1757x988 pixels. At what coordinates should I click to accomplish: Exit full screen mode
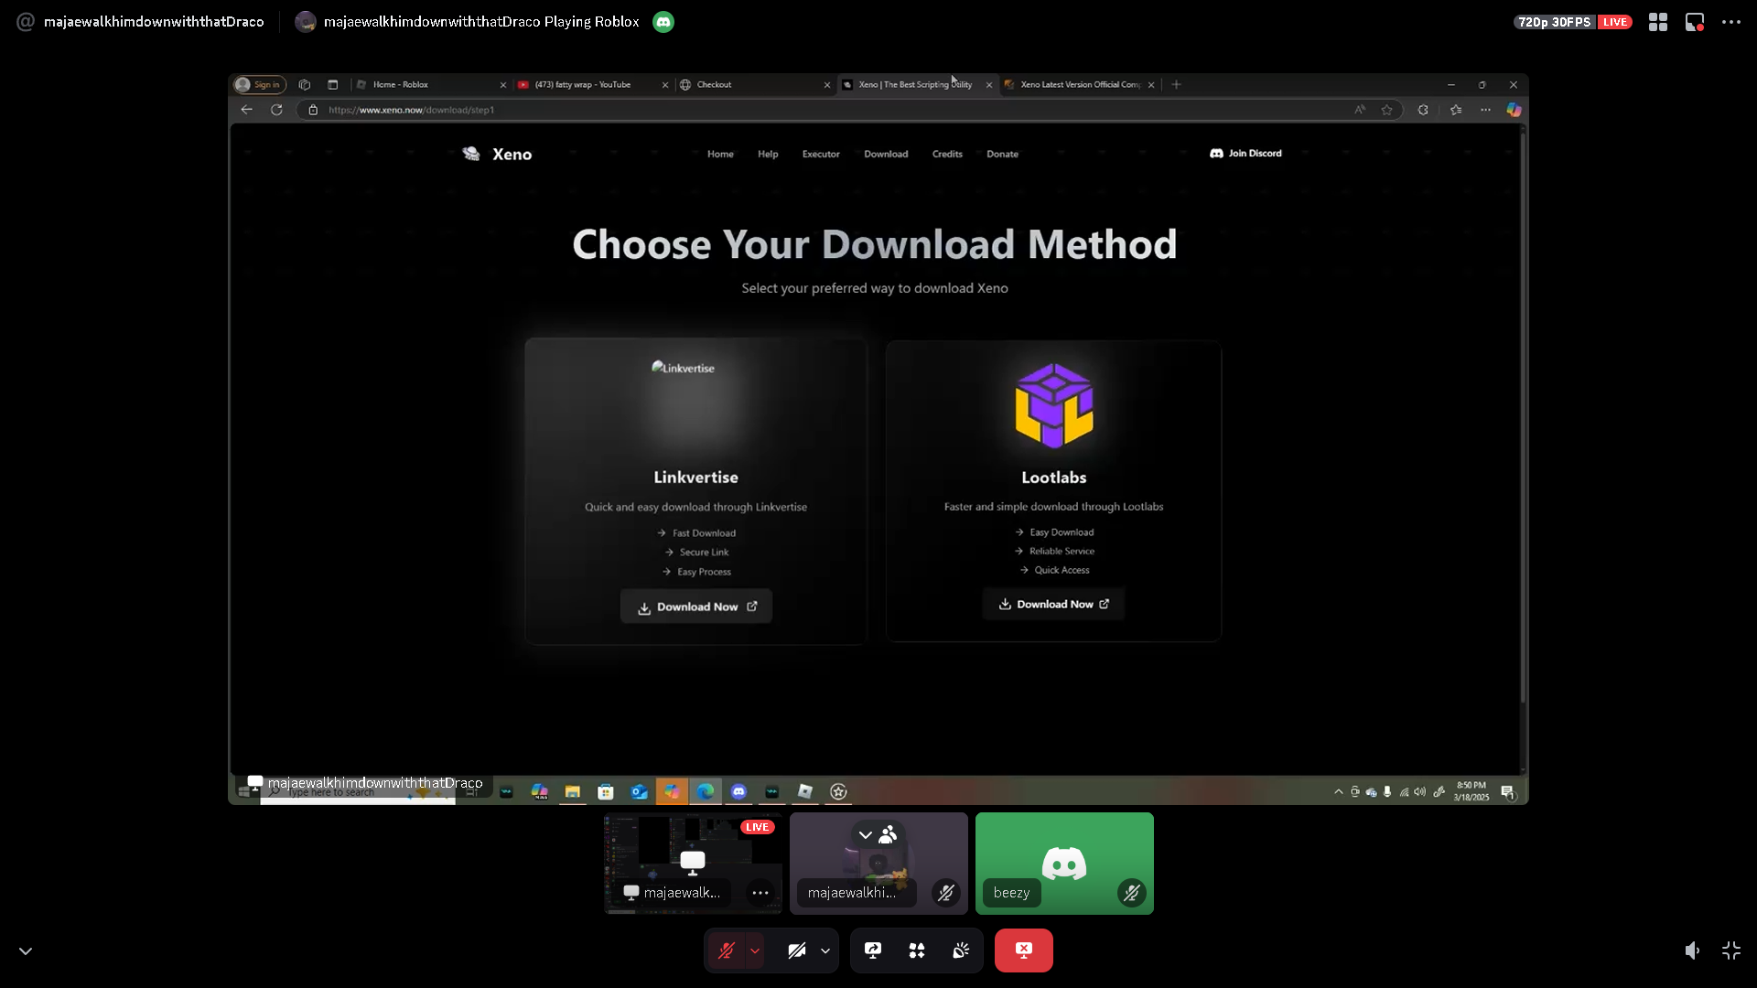(x=1731, y=950)
